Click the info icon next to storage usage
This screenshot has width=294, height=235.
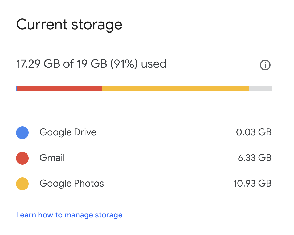pyautogui.click(x=265, y=65)
